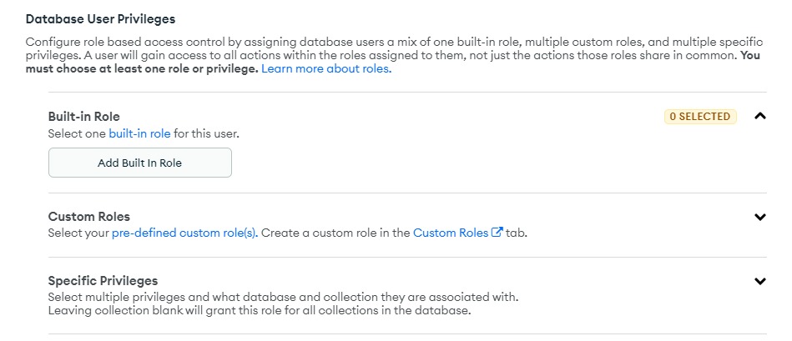Image resolution: width=792 pixels, height=341 pixels.
Task: Click the 0 SELECTED badge
Action: point(700,117)
